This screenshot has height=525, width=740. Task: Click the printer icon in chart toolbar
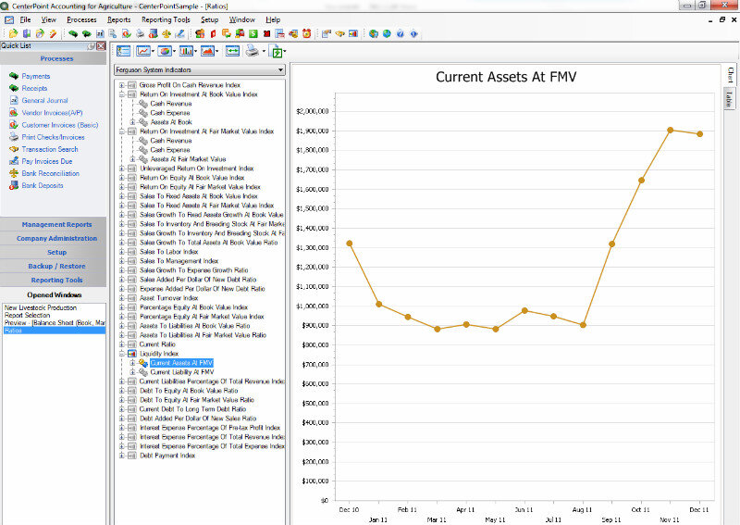pyautogui.click(x=251, y=51)
